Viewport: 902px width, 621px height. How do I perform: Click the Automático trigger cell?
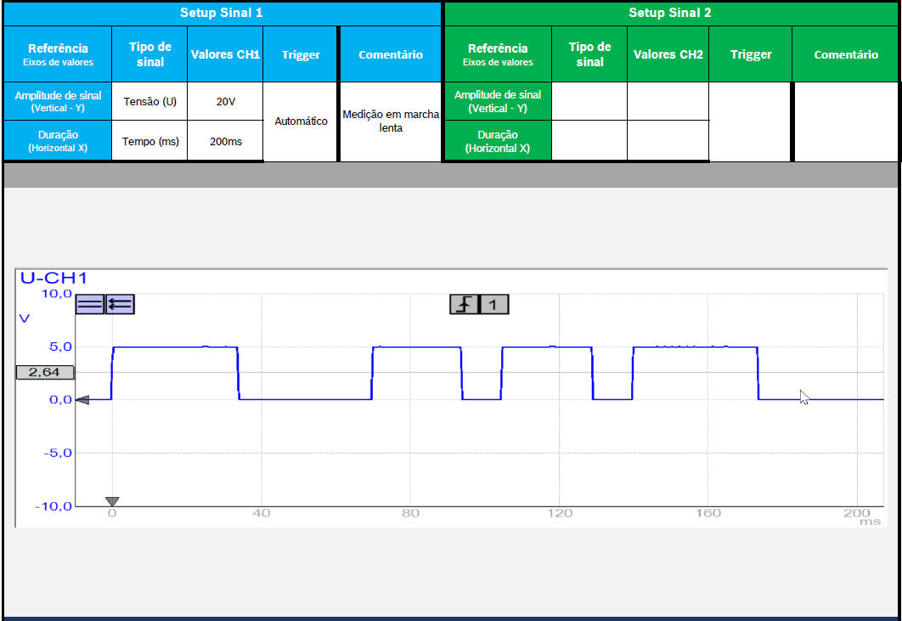(x=301, y=121)
